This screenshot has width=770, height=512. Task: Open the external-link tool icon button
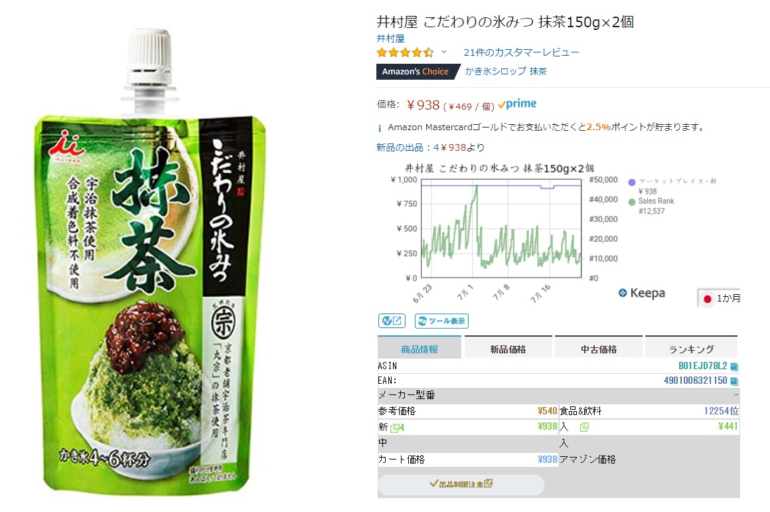tap(392, 321)
